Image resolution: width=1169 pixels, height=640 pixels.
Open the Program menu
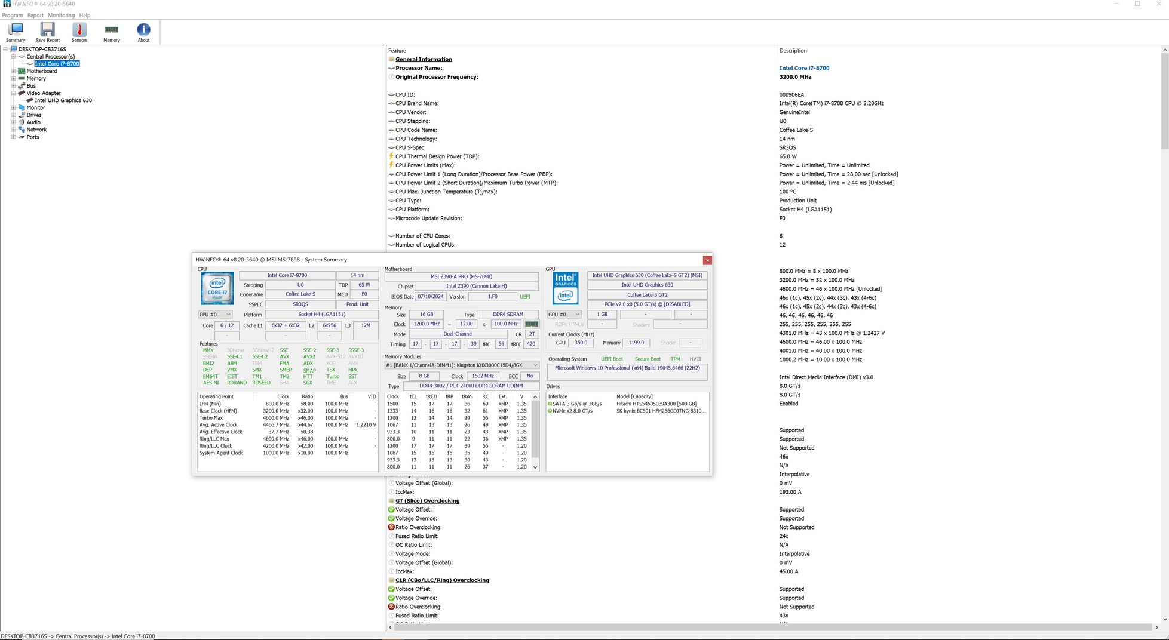(x=13, y=16)
